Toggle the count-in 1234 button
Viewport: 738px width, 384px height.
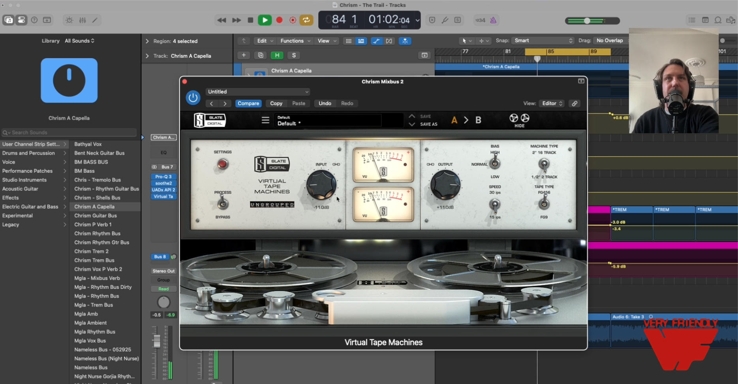[x=480, y=20]
